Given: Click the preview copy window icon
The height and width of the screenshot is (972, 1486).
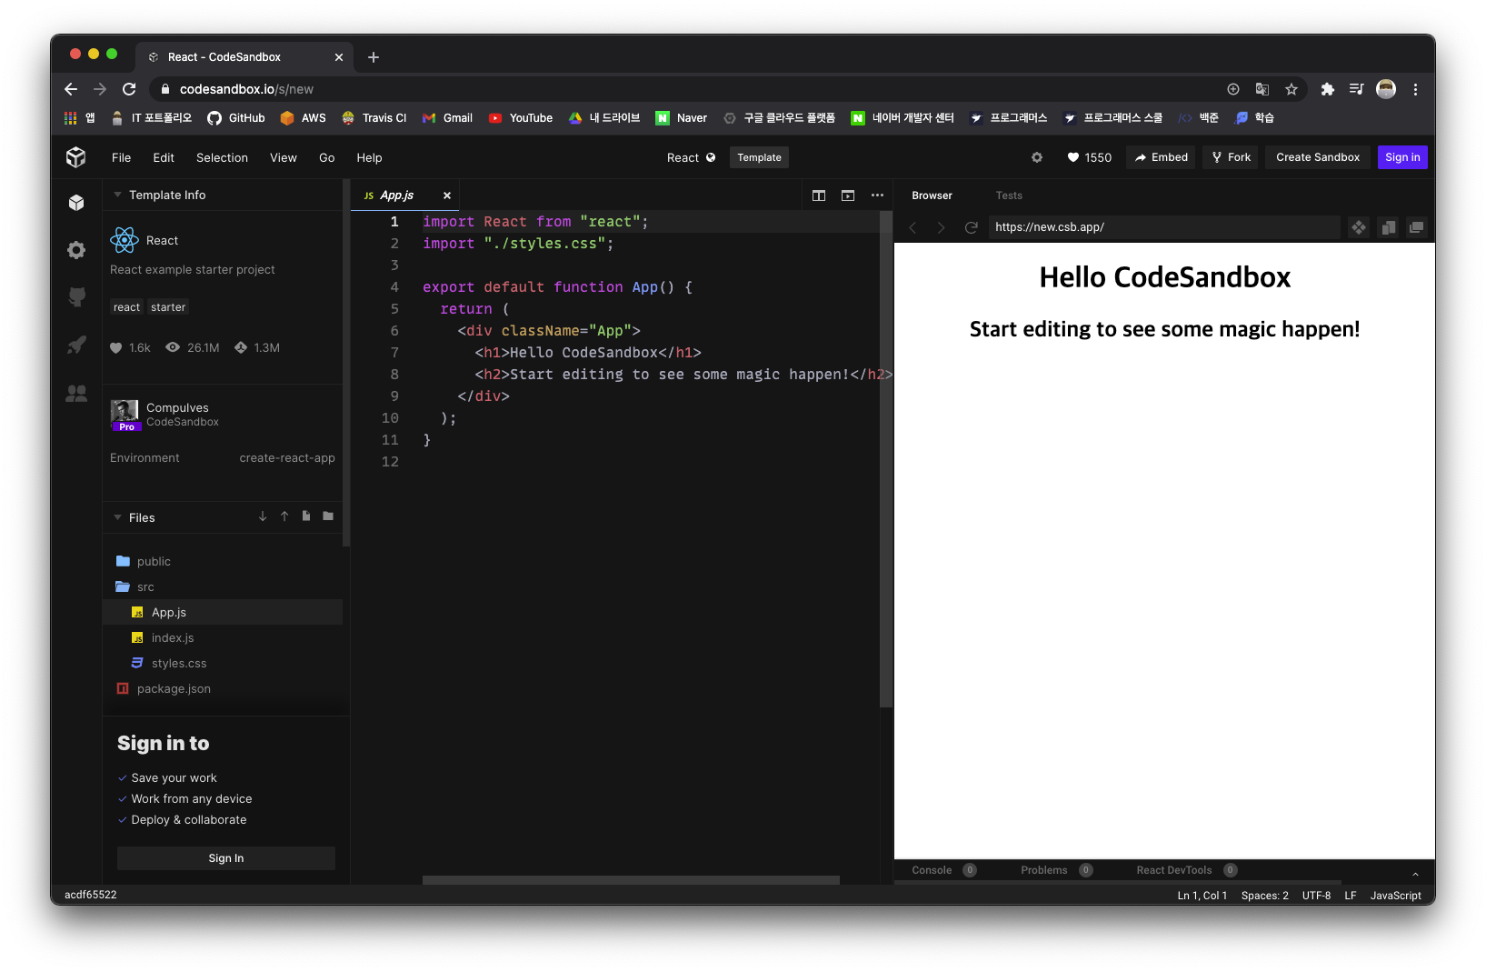Looking at the screenshot, I should click(x=1388, y=227).
